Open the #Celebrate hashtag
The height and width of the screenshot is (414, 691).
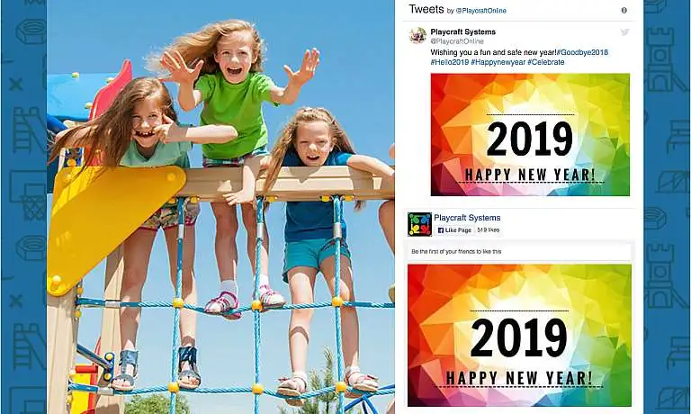click(545, 62)
